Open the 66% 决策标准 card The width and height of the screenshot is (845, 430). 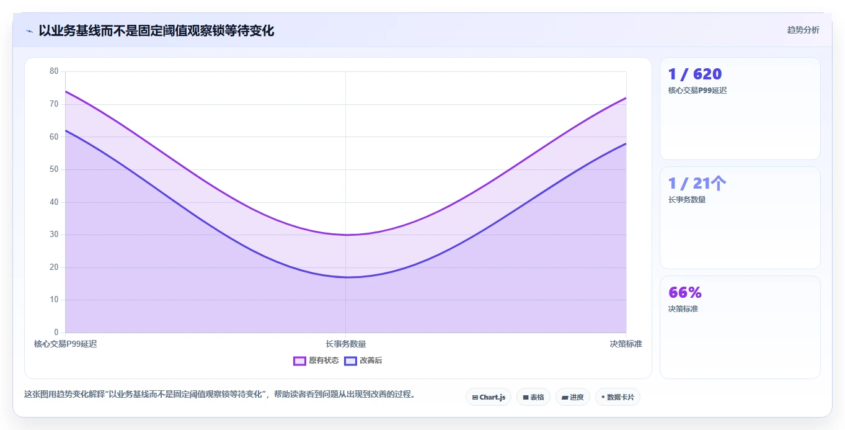point(740,327)
